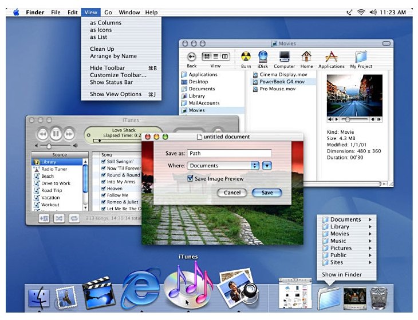Expand Library submenu in Dock folder menu
The image size is (418, 320).
370,227
